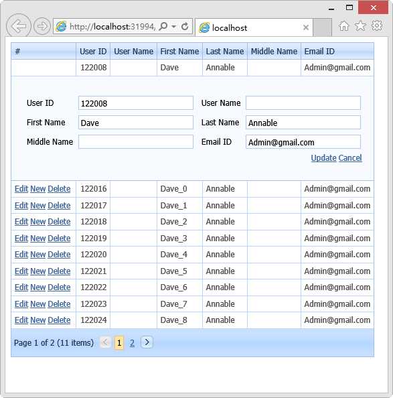
Task: Open the browser Home icon
Action: click(x=344, y=26)
